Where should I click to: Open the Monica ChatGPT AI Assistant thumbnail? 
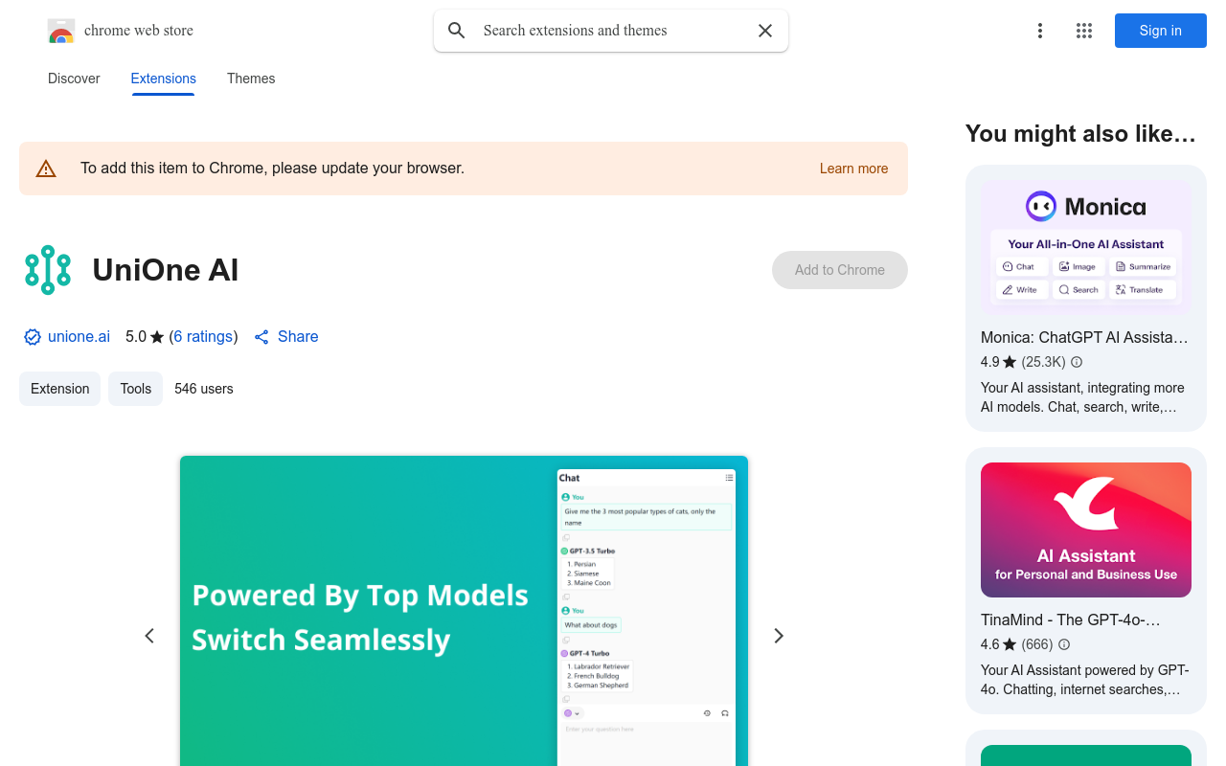(1086, 247)
